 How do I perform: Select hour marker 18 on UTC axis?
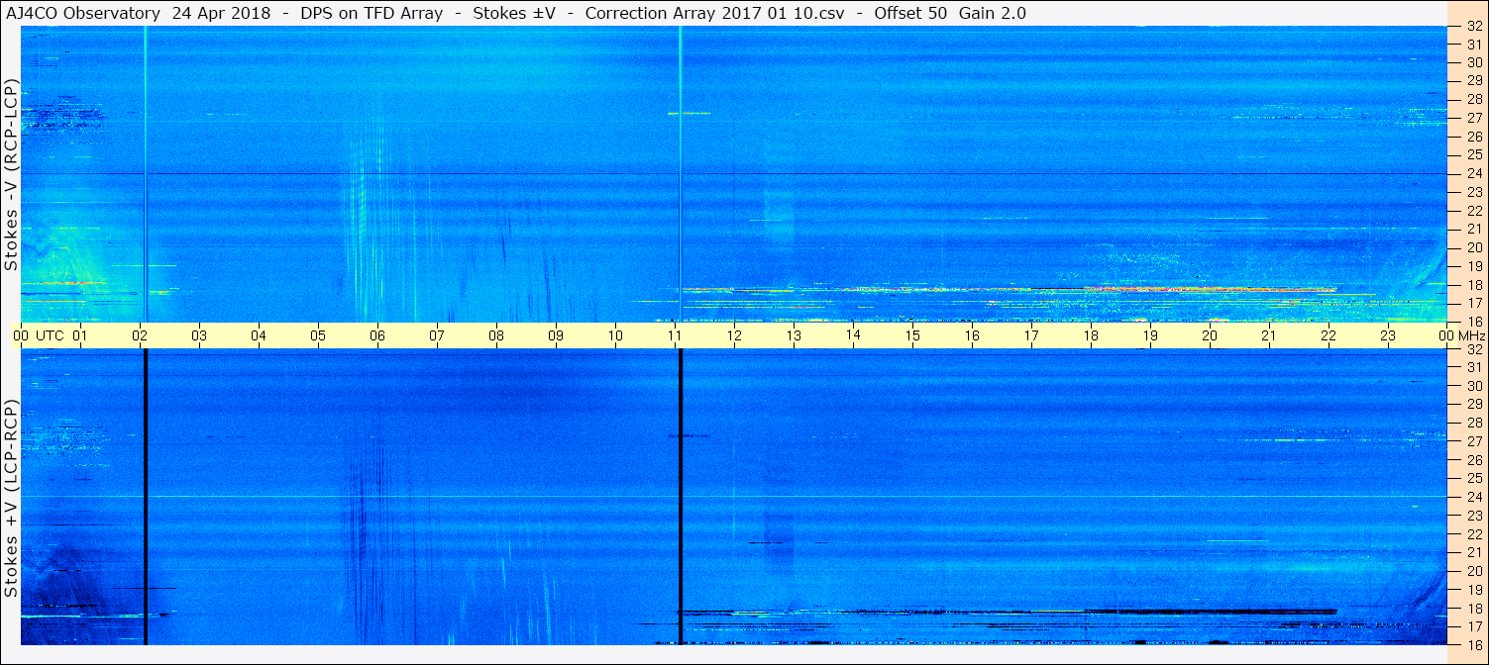tap(1091, 335)
